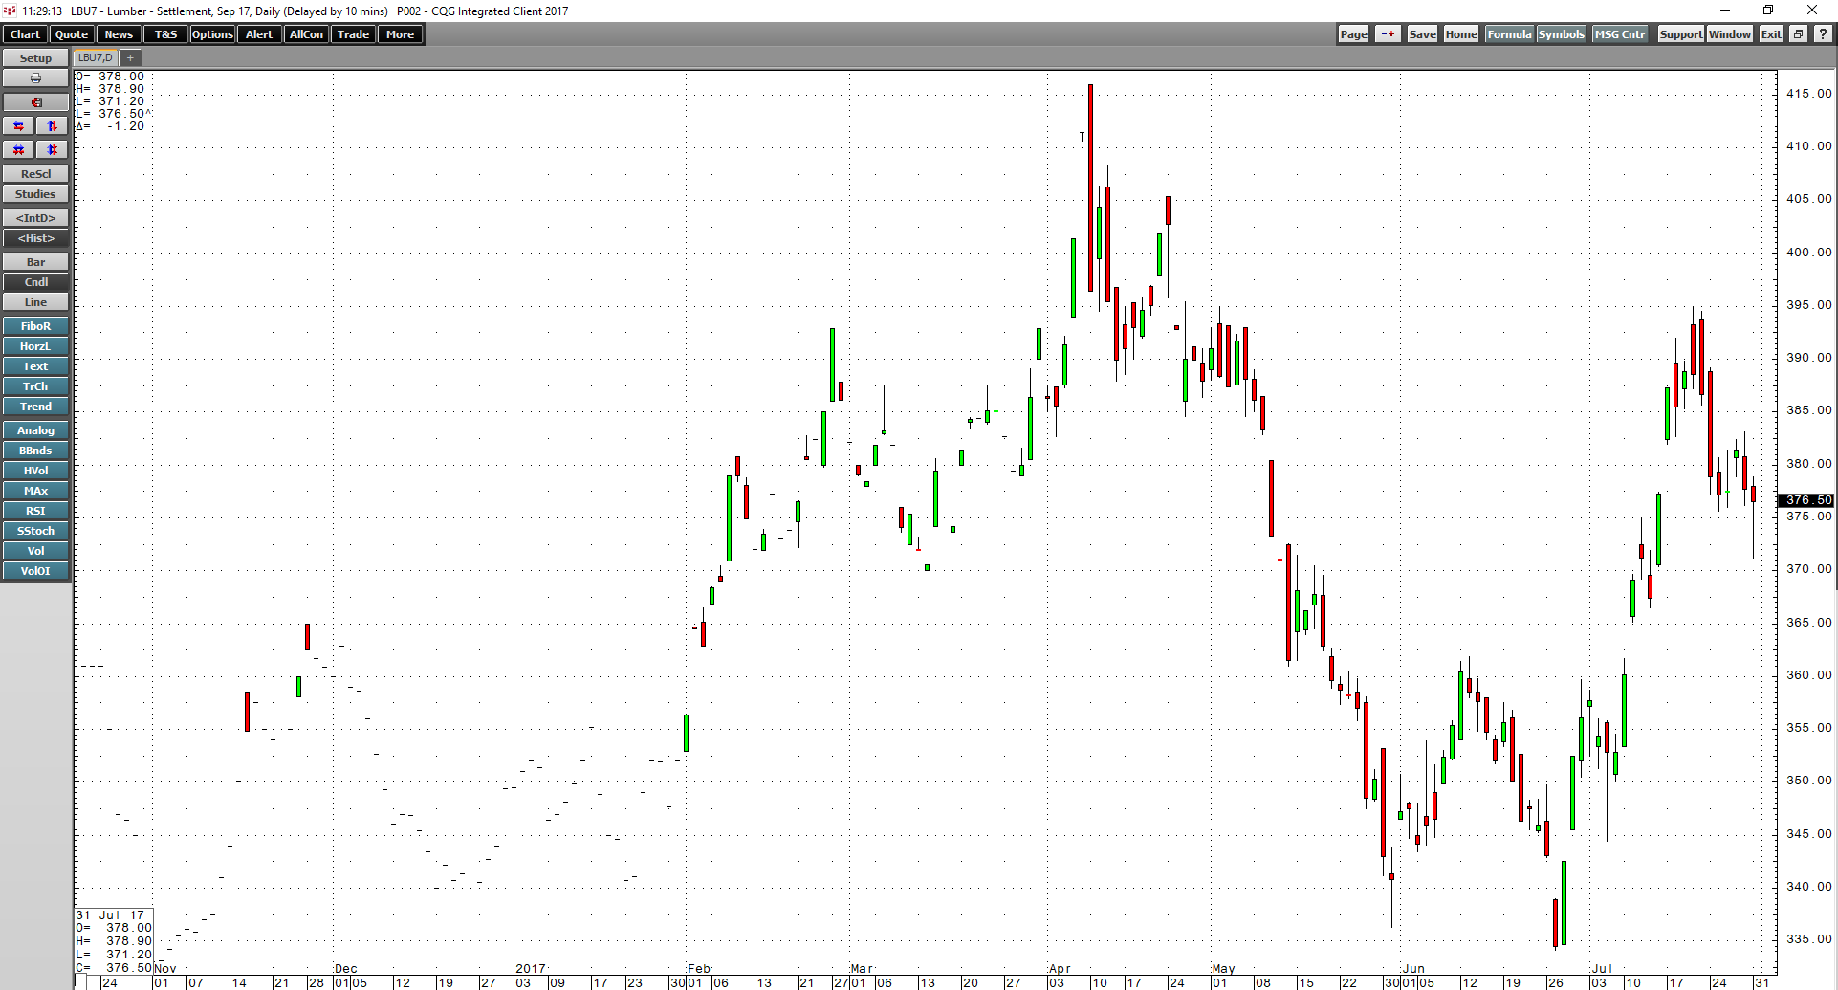The width and height of the screenshot is (1838, 990).
Task: Select Bar chart type
Action: click(x=35, y=262)
